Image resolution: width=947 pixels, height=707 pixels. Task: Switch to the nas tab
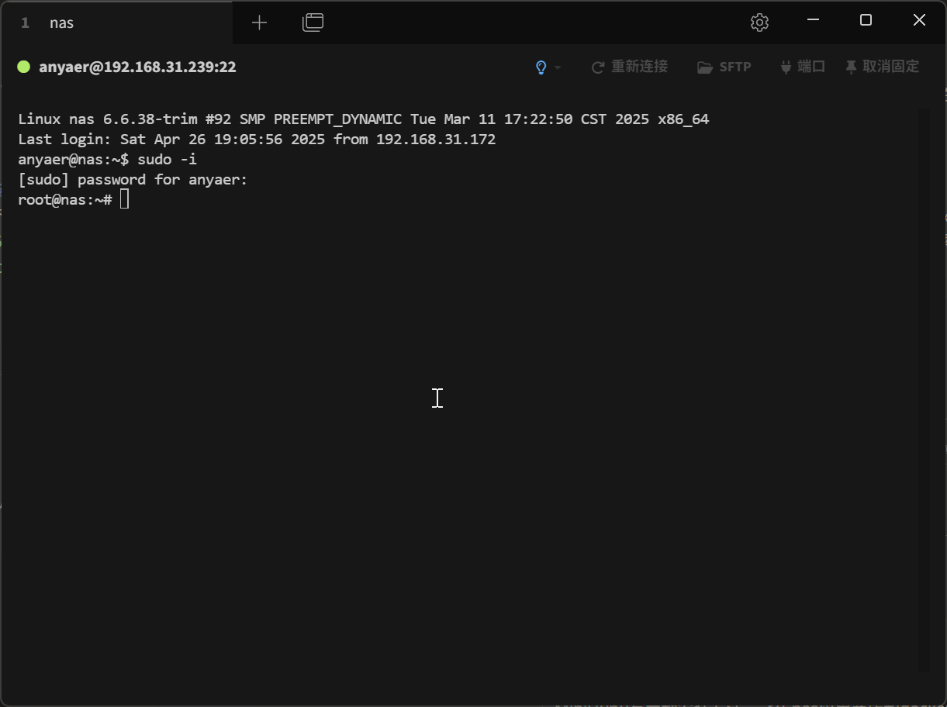pos(62,22)
